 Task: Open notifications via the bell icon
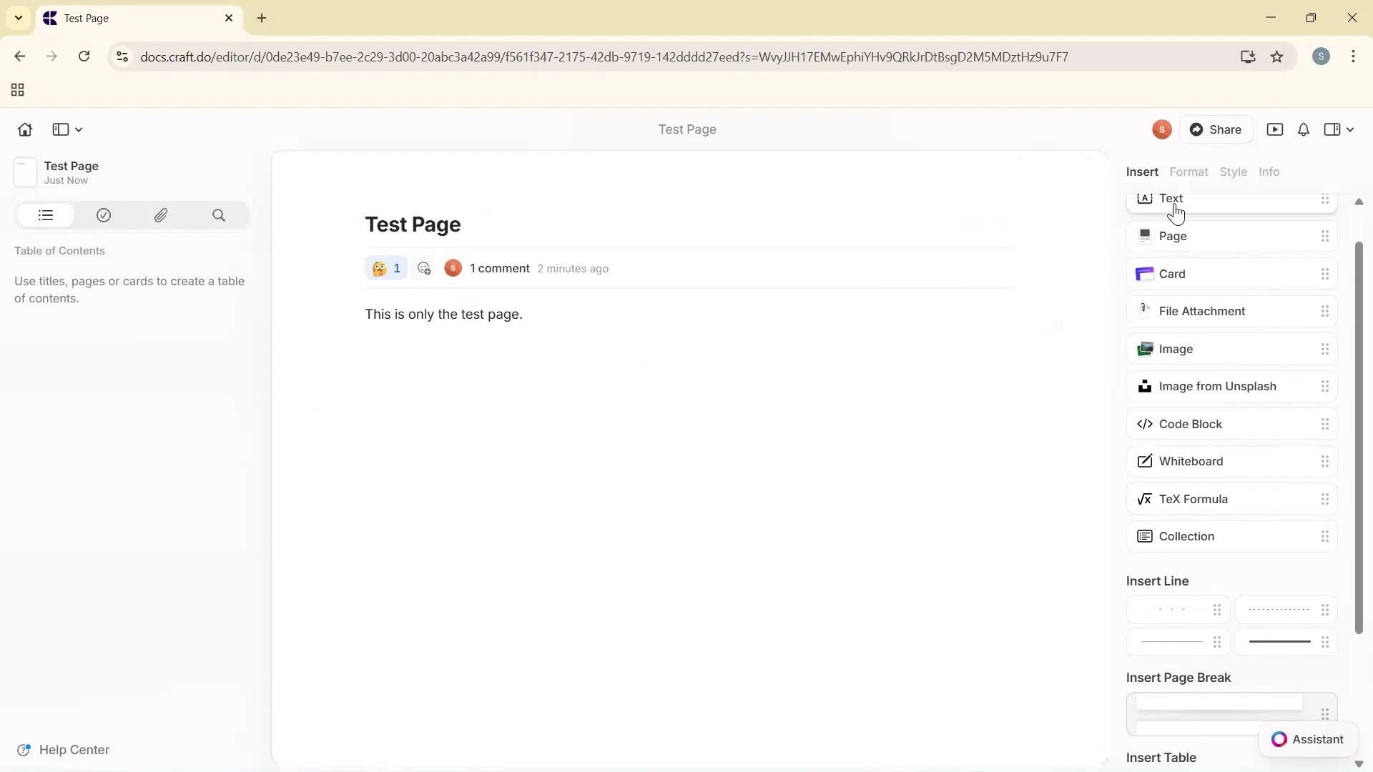(x=1303, y=129)
